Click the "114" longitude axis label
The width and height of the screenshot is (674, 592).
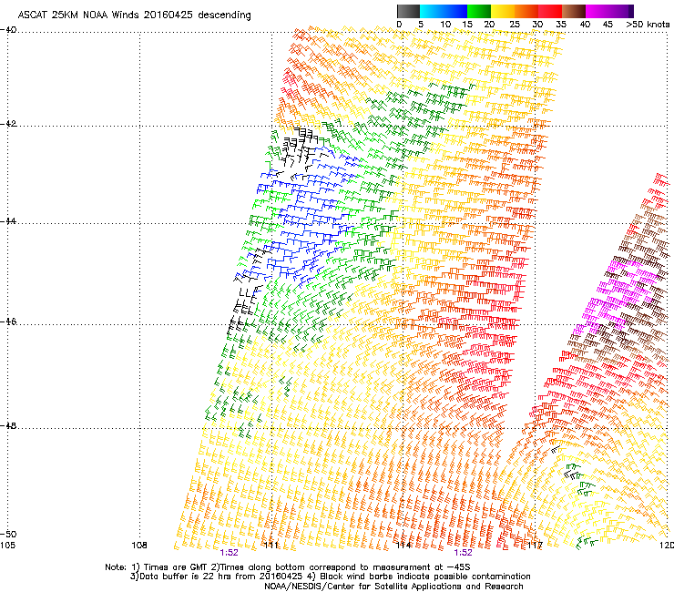(403, 546)
